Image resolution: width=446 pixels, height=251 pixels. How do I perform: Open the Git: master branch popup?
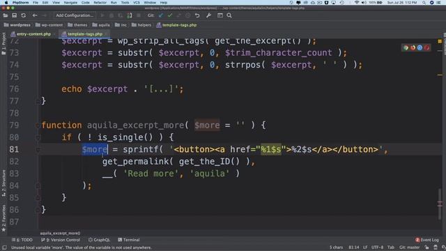(410, 248)
